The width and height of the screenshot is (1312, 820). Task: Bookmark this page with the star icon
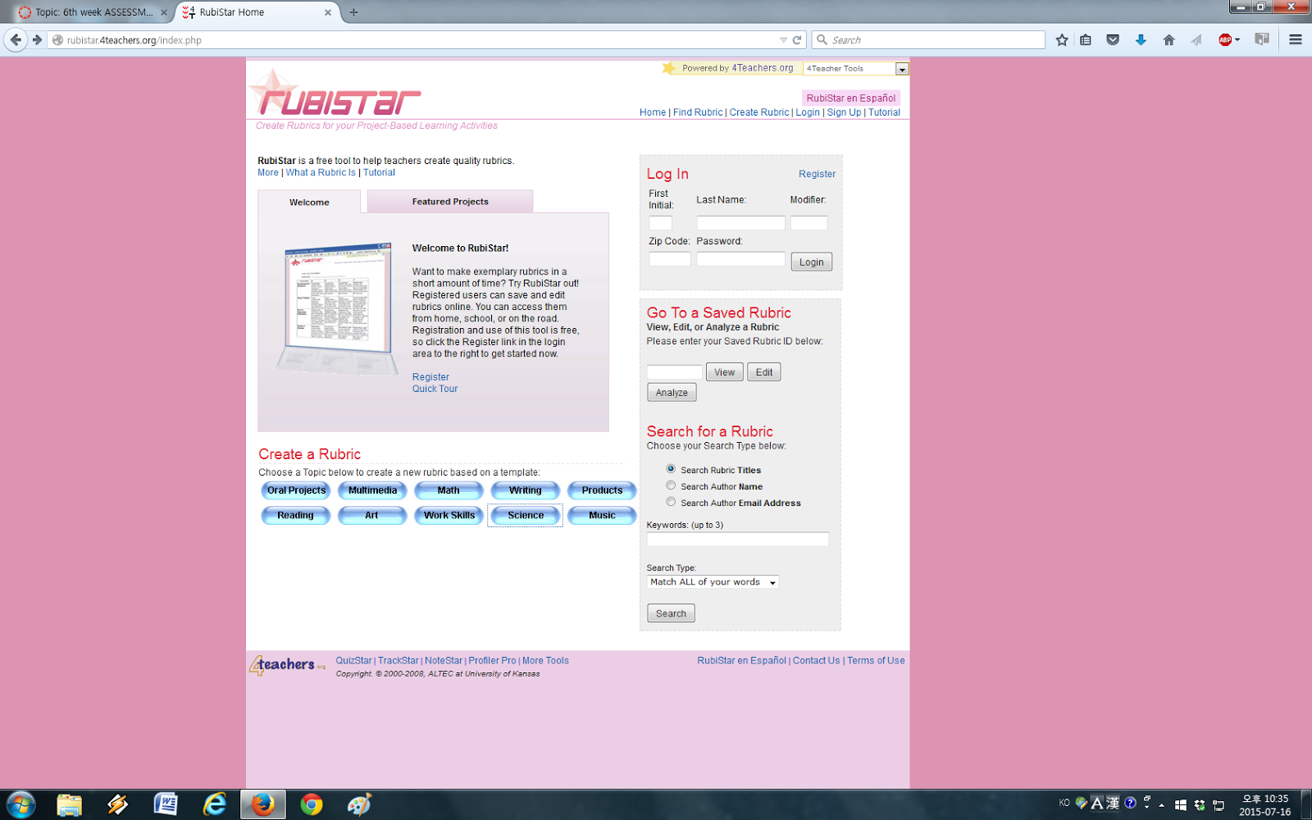(1062, 39)
